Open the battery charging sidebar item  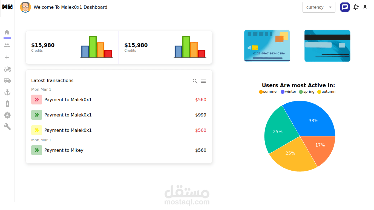(x=7, y=104)
